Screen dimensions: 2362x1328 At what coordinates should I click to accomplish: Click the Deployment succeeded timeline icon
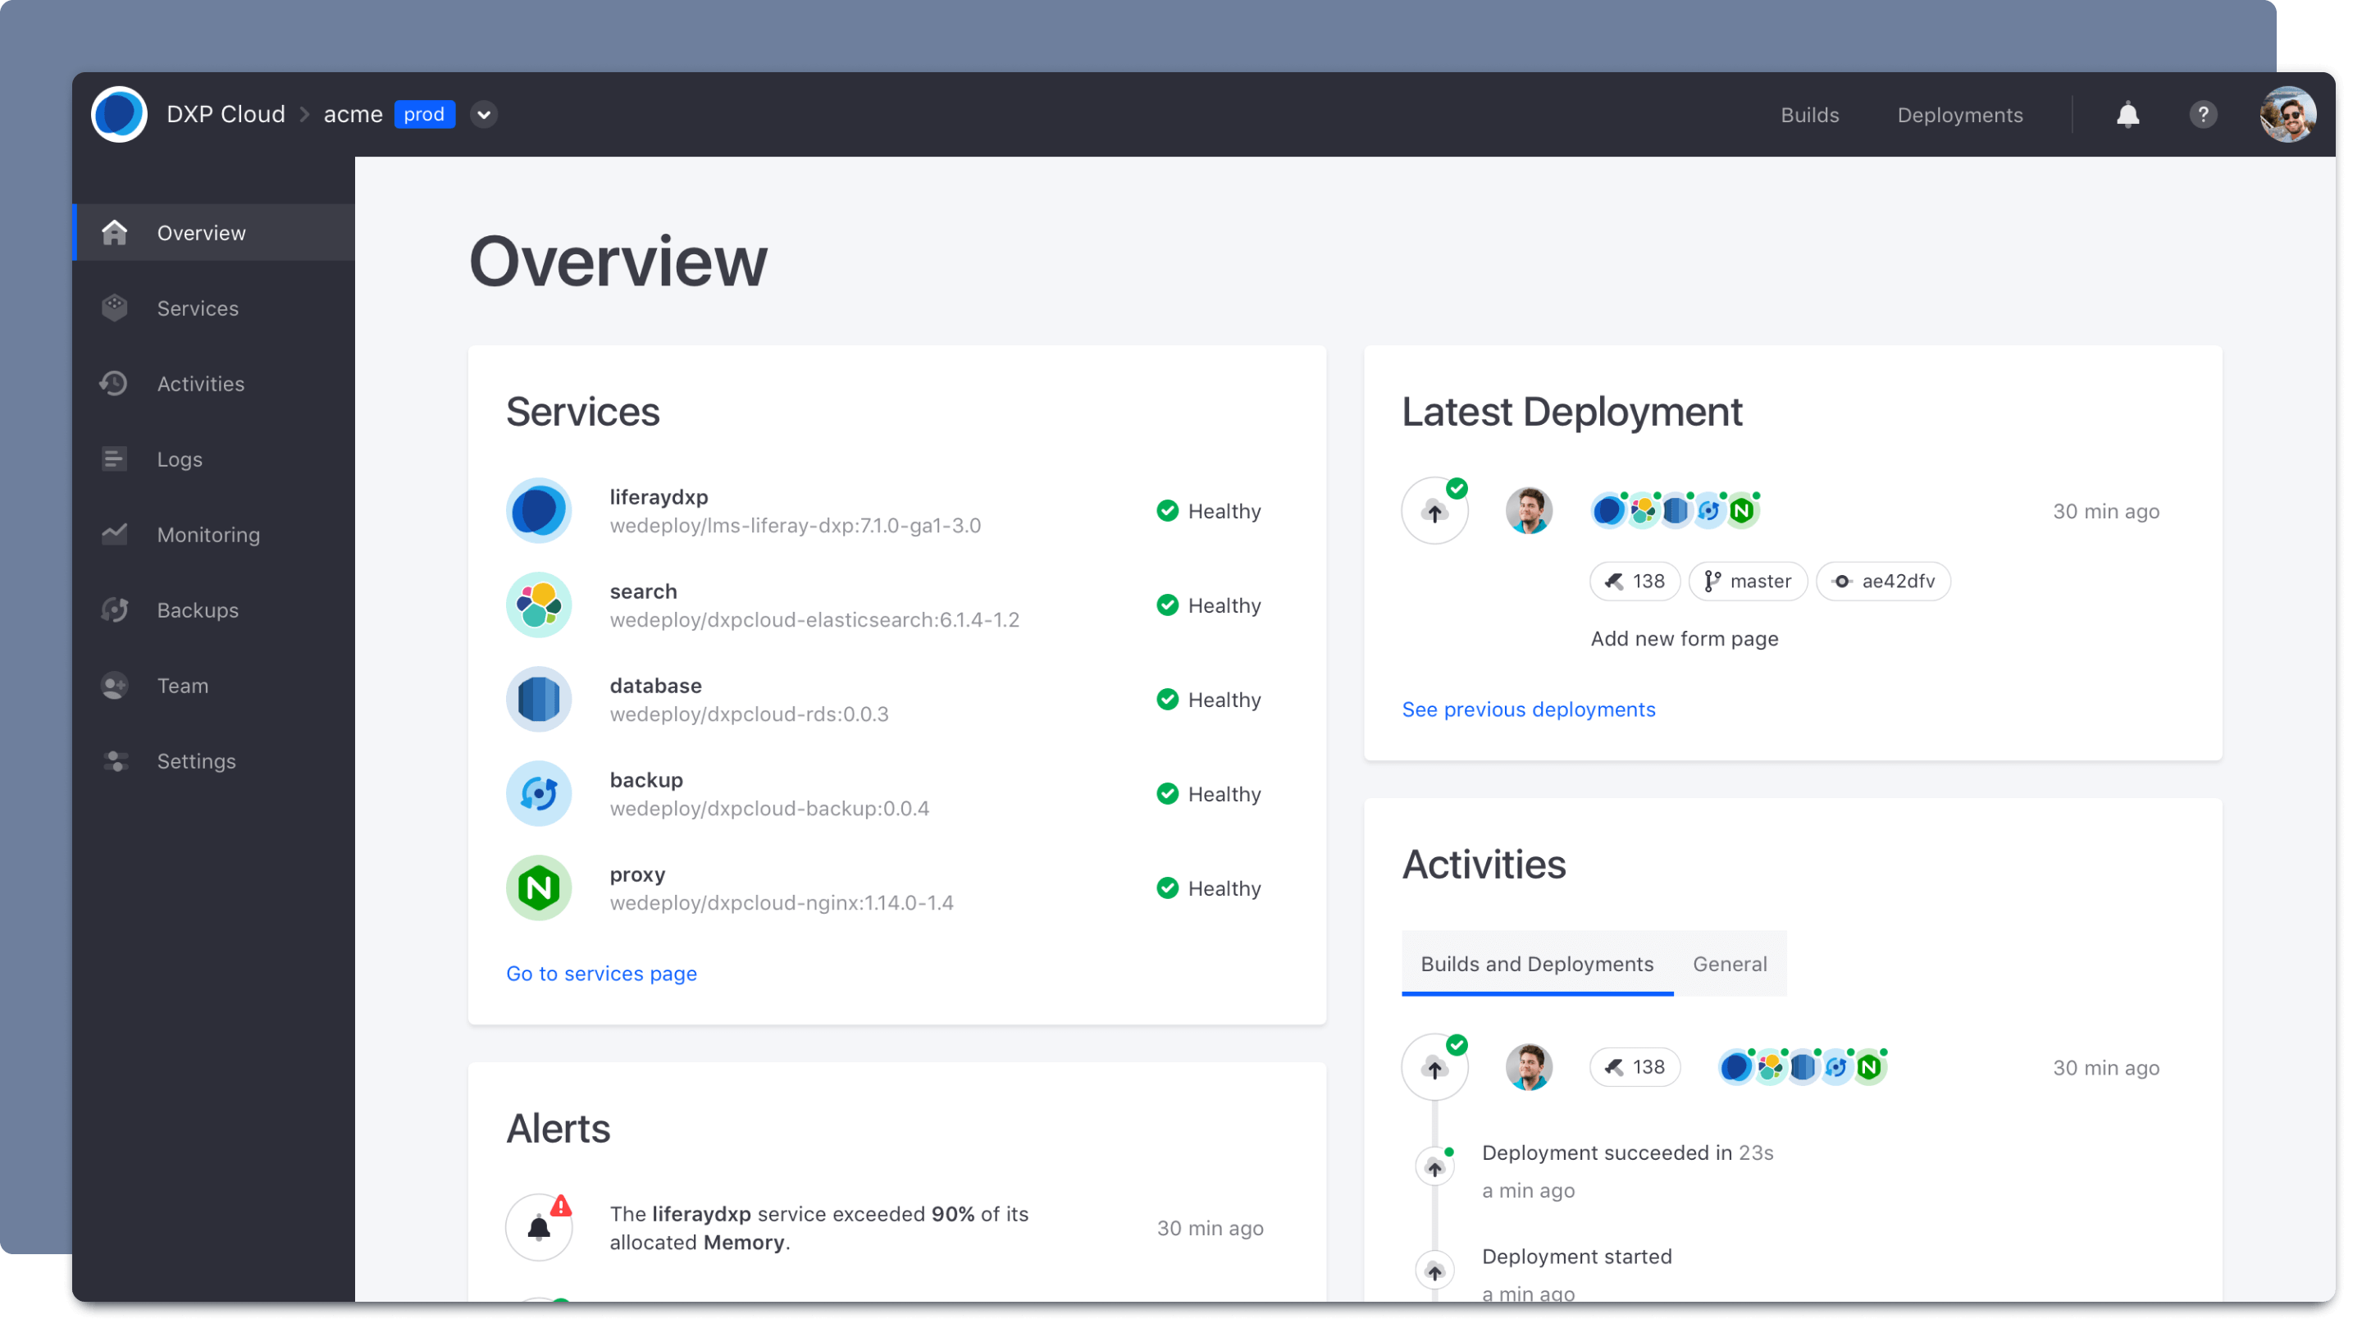coord(1435,1168)
